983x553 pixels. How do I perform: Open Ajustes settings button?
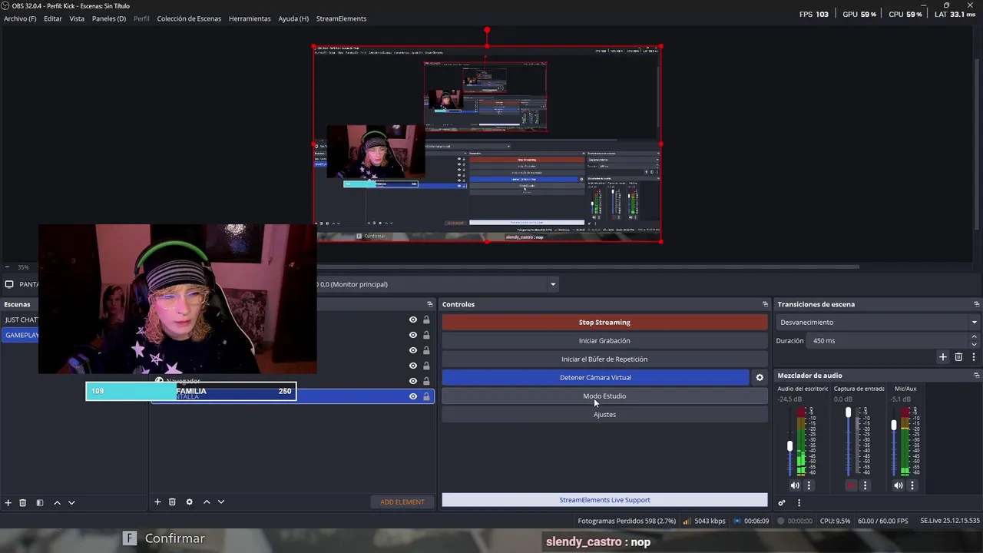(x=604, y=414)
